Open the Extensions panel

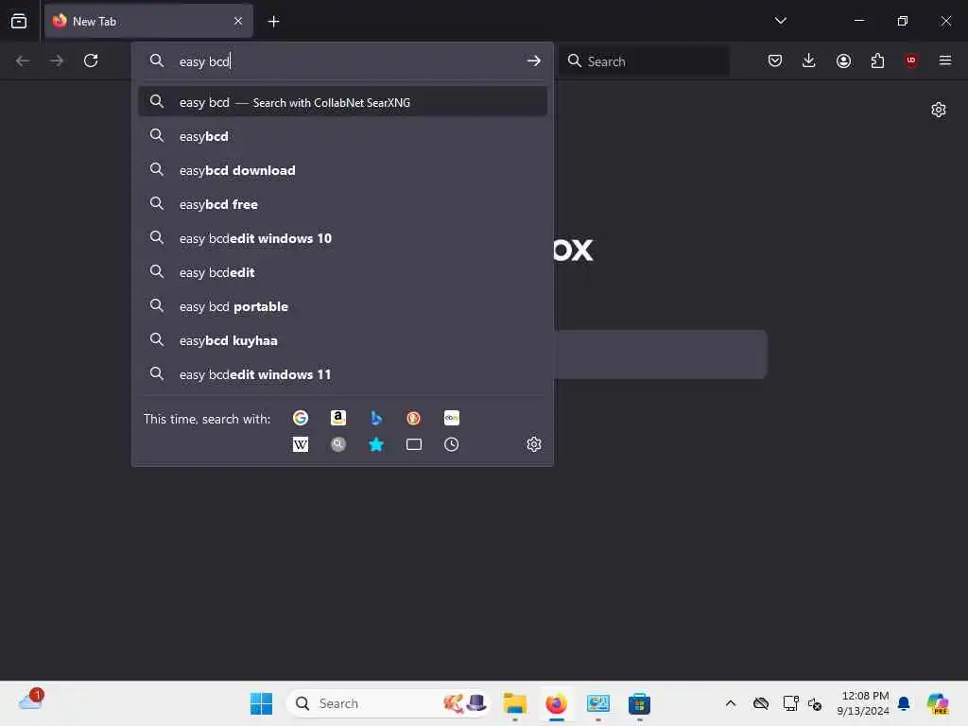pyautogui.click(x=877, y=60)
